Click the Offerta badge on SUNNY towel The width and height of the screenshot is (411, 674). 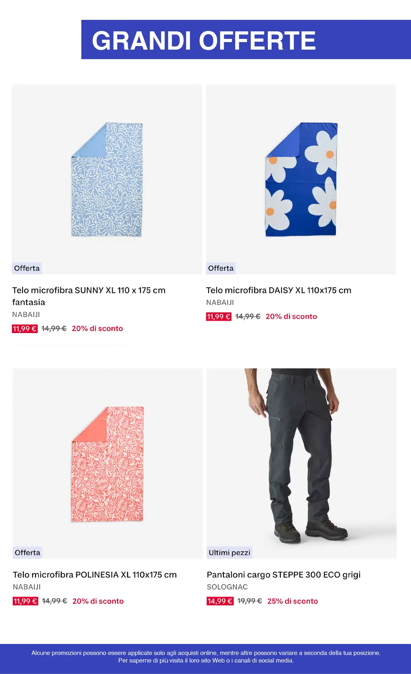[x=27, y=268]
